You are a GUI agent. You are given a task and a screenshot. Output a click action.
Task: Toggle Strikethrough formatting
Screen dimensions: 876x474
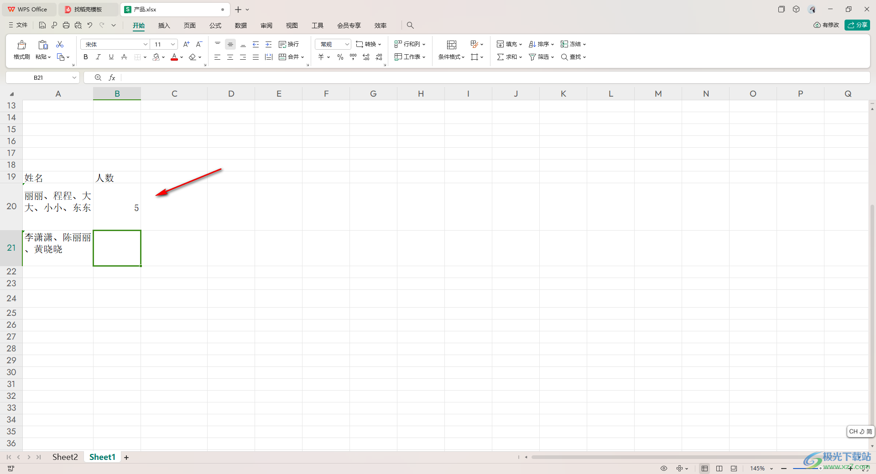click(x=124, y=57)
